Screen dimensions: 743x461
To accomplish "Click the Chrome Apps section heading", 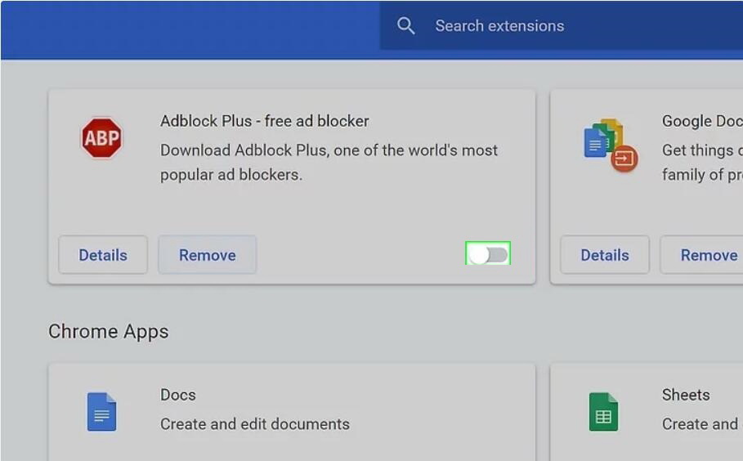I will 108,331.
